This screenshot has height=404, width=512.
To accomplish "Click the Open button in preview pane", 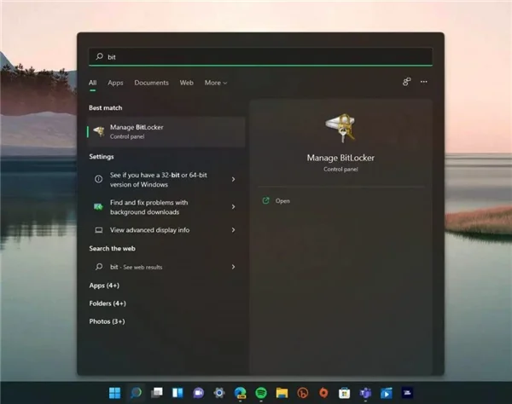I will click(x=276, y=201).
